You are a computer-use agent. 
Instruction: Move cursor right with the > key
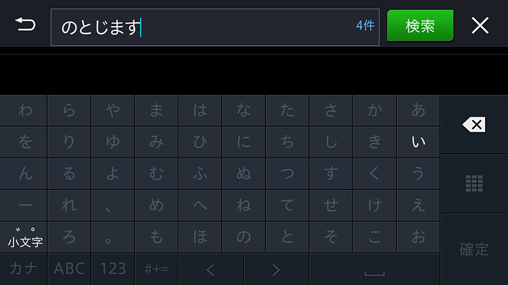[x=276, y=269]
